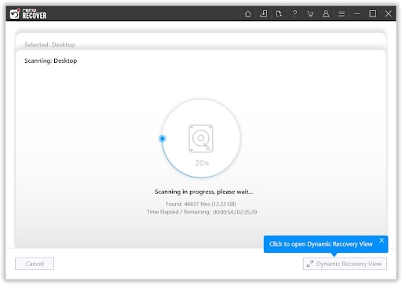This screenshot has width=402, height=285.
Task: Click the save recovery session icon
Action: click(264, 13)
